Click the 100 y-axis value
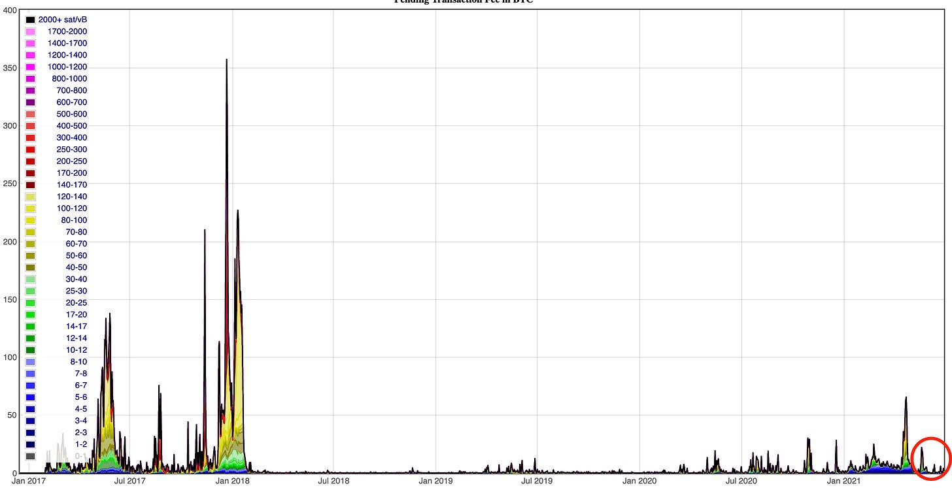The width and height of the screenshot is (952, 488). tap(10, 357)
